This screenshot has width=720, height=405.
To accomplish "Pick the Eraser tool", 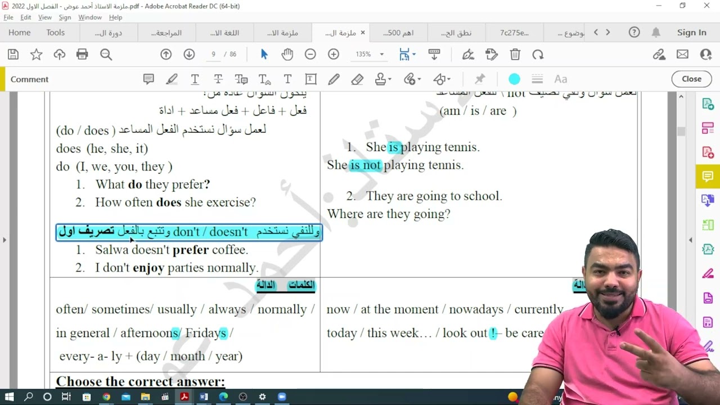I will [x=357, y=79].
